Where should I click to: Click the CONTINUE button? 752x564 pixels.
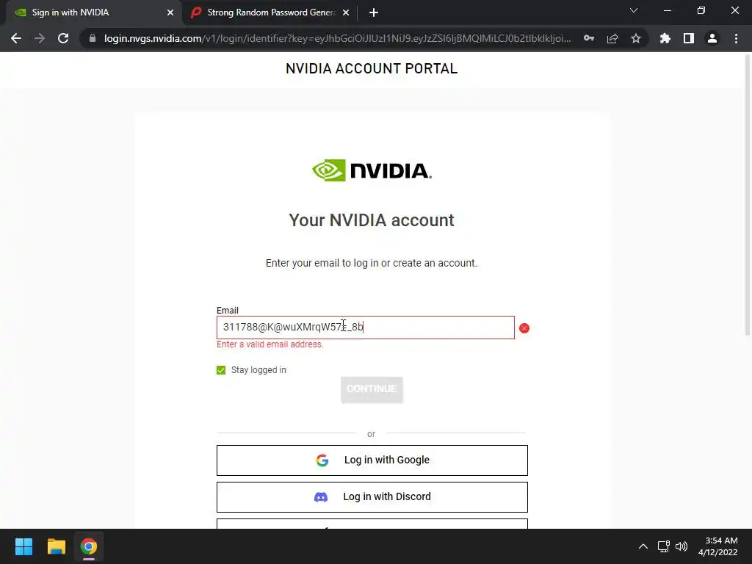[x=372, y=389]
